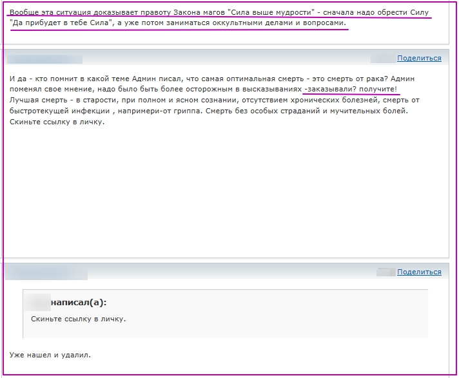Open blurred author name of the reply post
Viewport: 459px width, 378px height.
(x=46, y=272)
